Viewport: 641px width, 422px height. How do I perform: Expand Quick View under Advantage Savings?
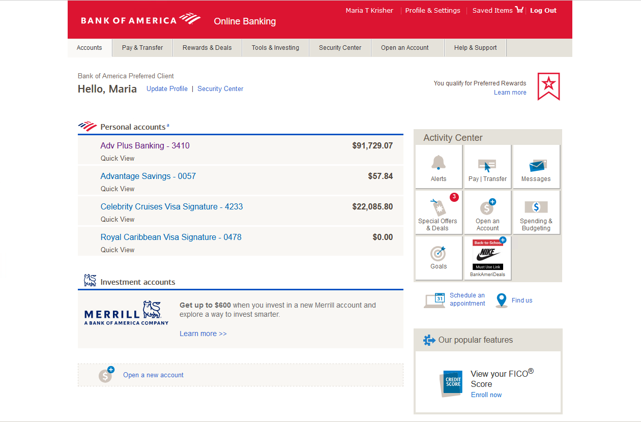pyautogui.click(x=118, y=189)
